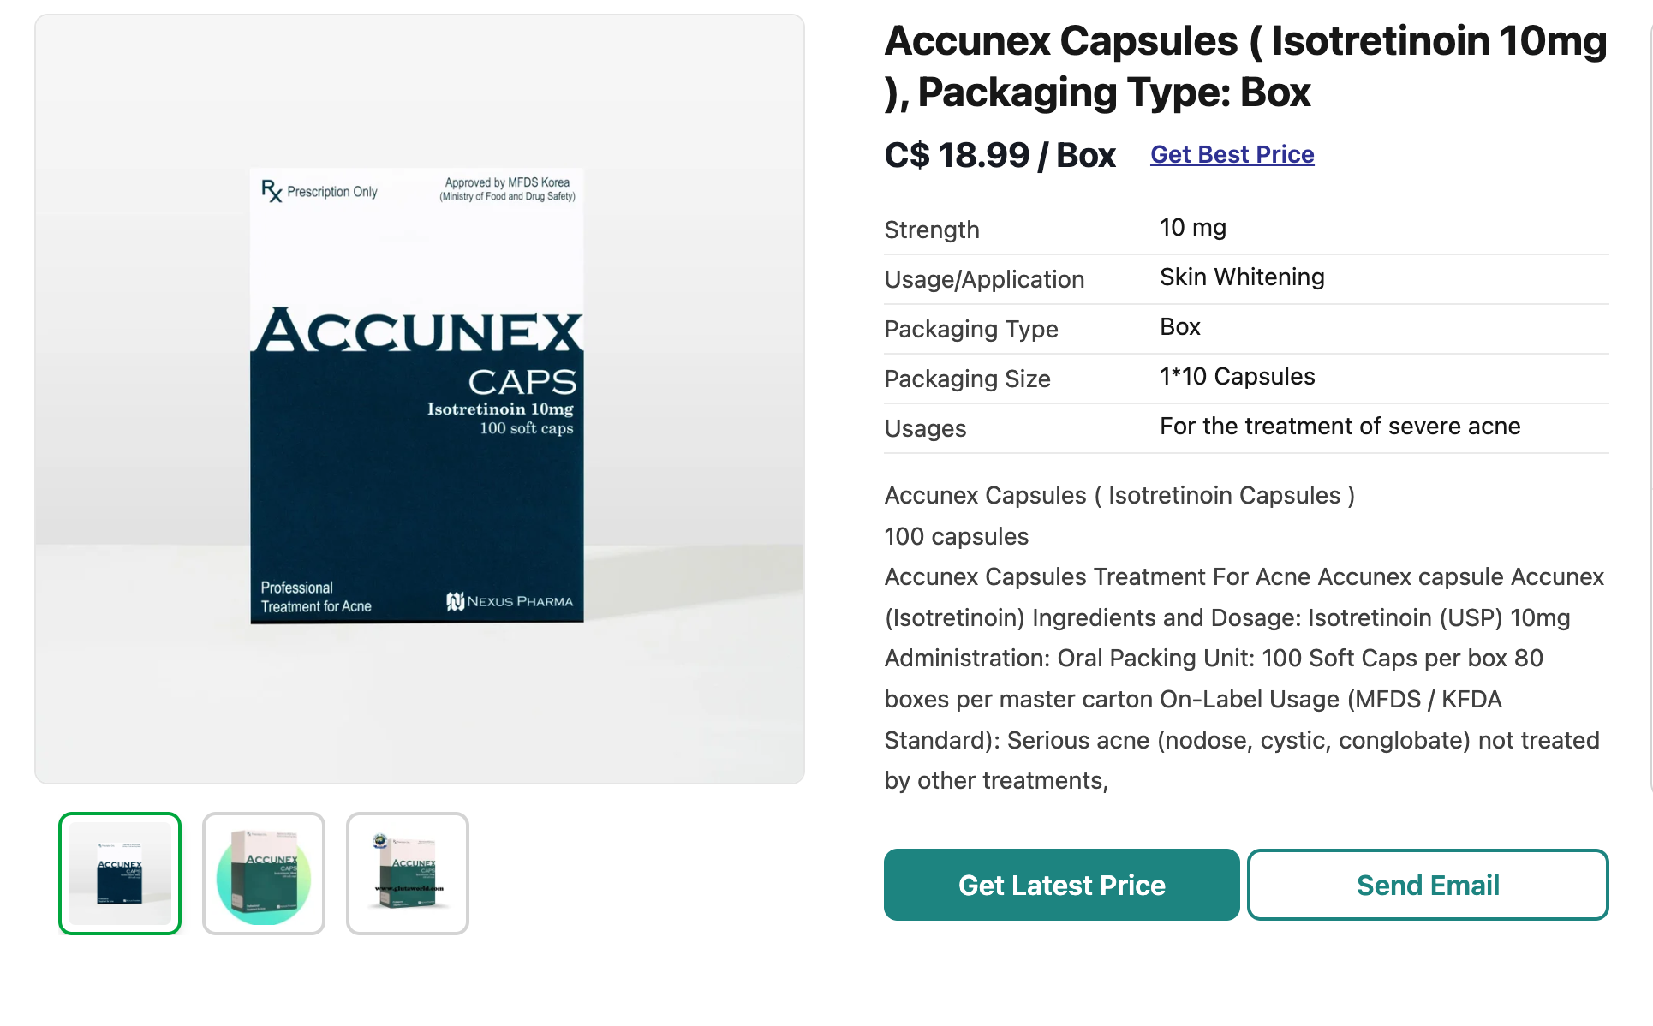Select the third Accunex box thumbnail
Image resolution: width=1653 pixels, height=1026 pixels.
click(x=408, y=874)
